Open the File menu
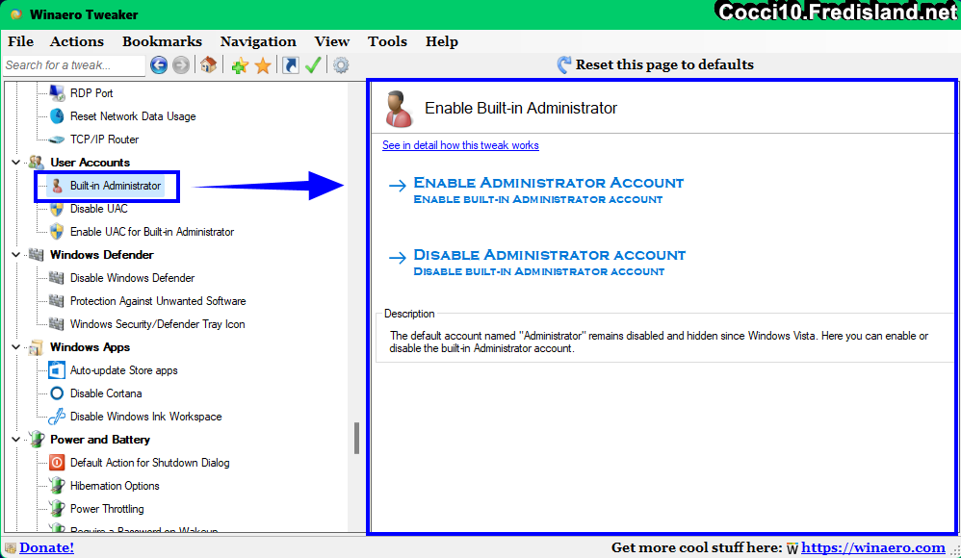Viewport: 961px width, 558px height. (x=21, y=41)
